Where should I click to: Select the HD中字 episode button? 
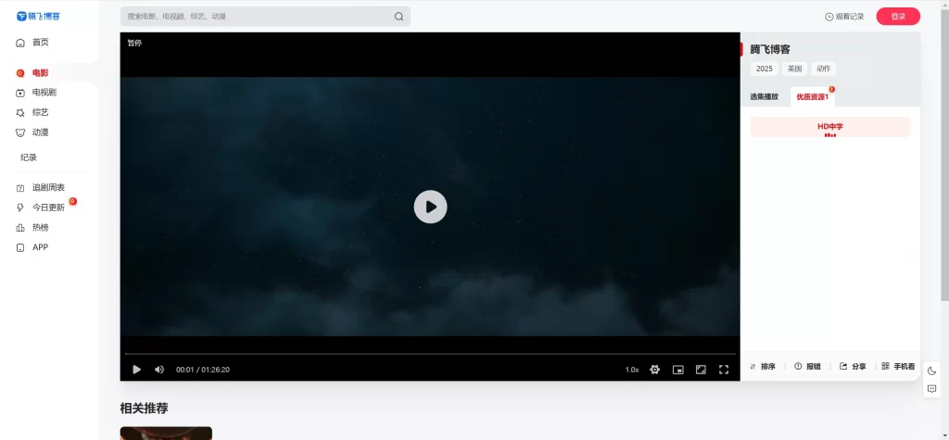pos(829,127)
